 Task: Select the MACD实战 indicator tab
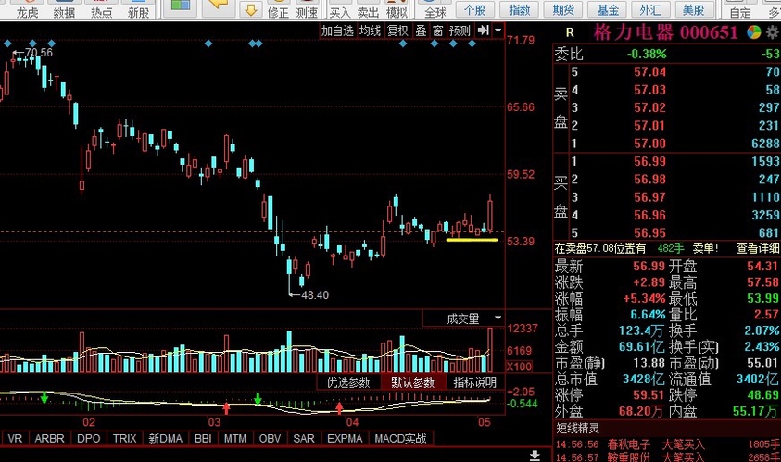pyautogui.click(x=400, y=439)
